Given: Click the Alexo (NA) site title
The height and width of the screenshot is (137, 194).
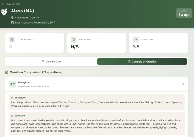Looking at the screenshot, I should [22, 11].
